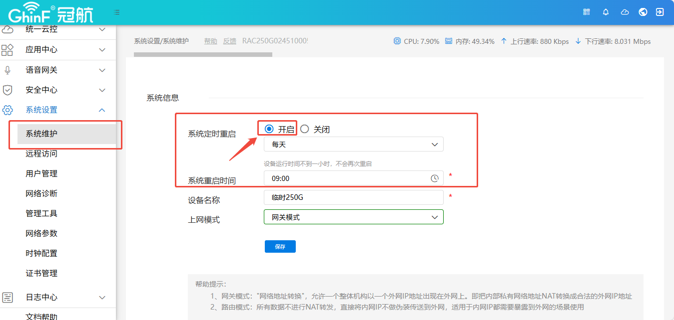Open the 每天 frequency dropdown
The width and height of the screenshot is (674, 320).
(353, 145)
